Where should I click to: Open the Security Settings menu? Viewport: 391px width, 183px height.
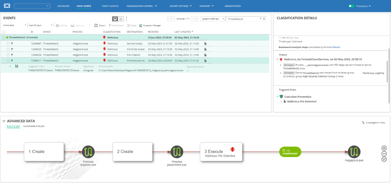pyautogui.click(x=181, y=6)
